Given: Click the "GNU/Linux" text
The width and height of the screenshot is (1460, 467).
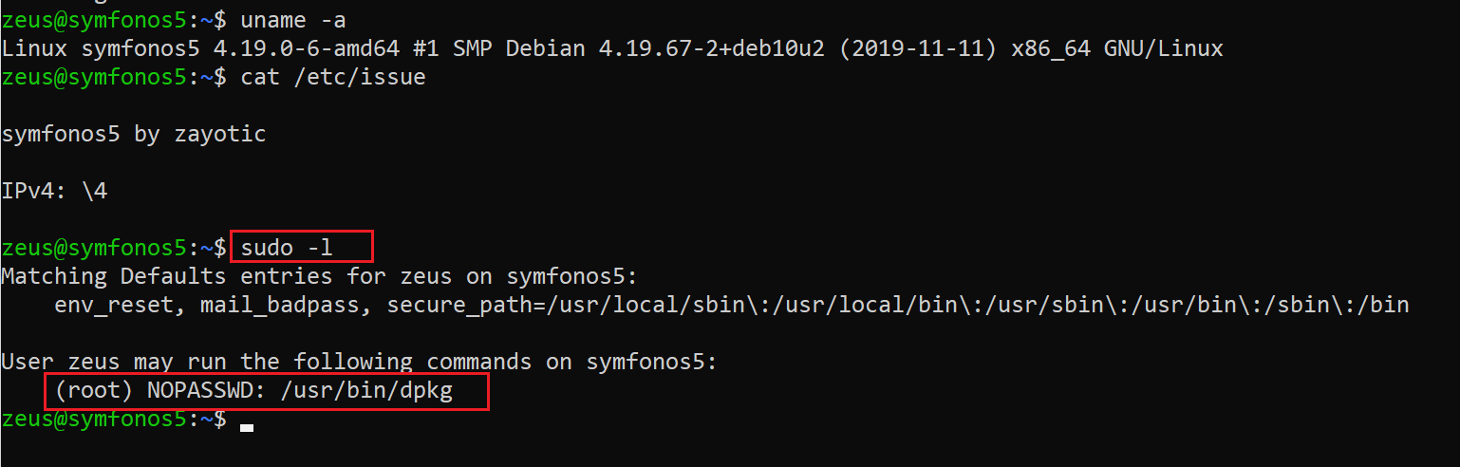Looking at the screenshot, I should [x=1163, y=47].
